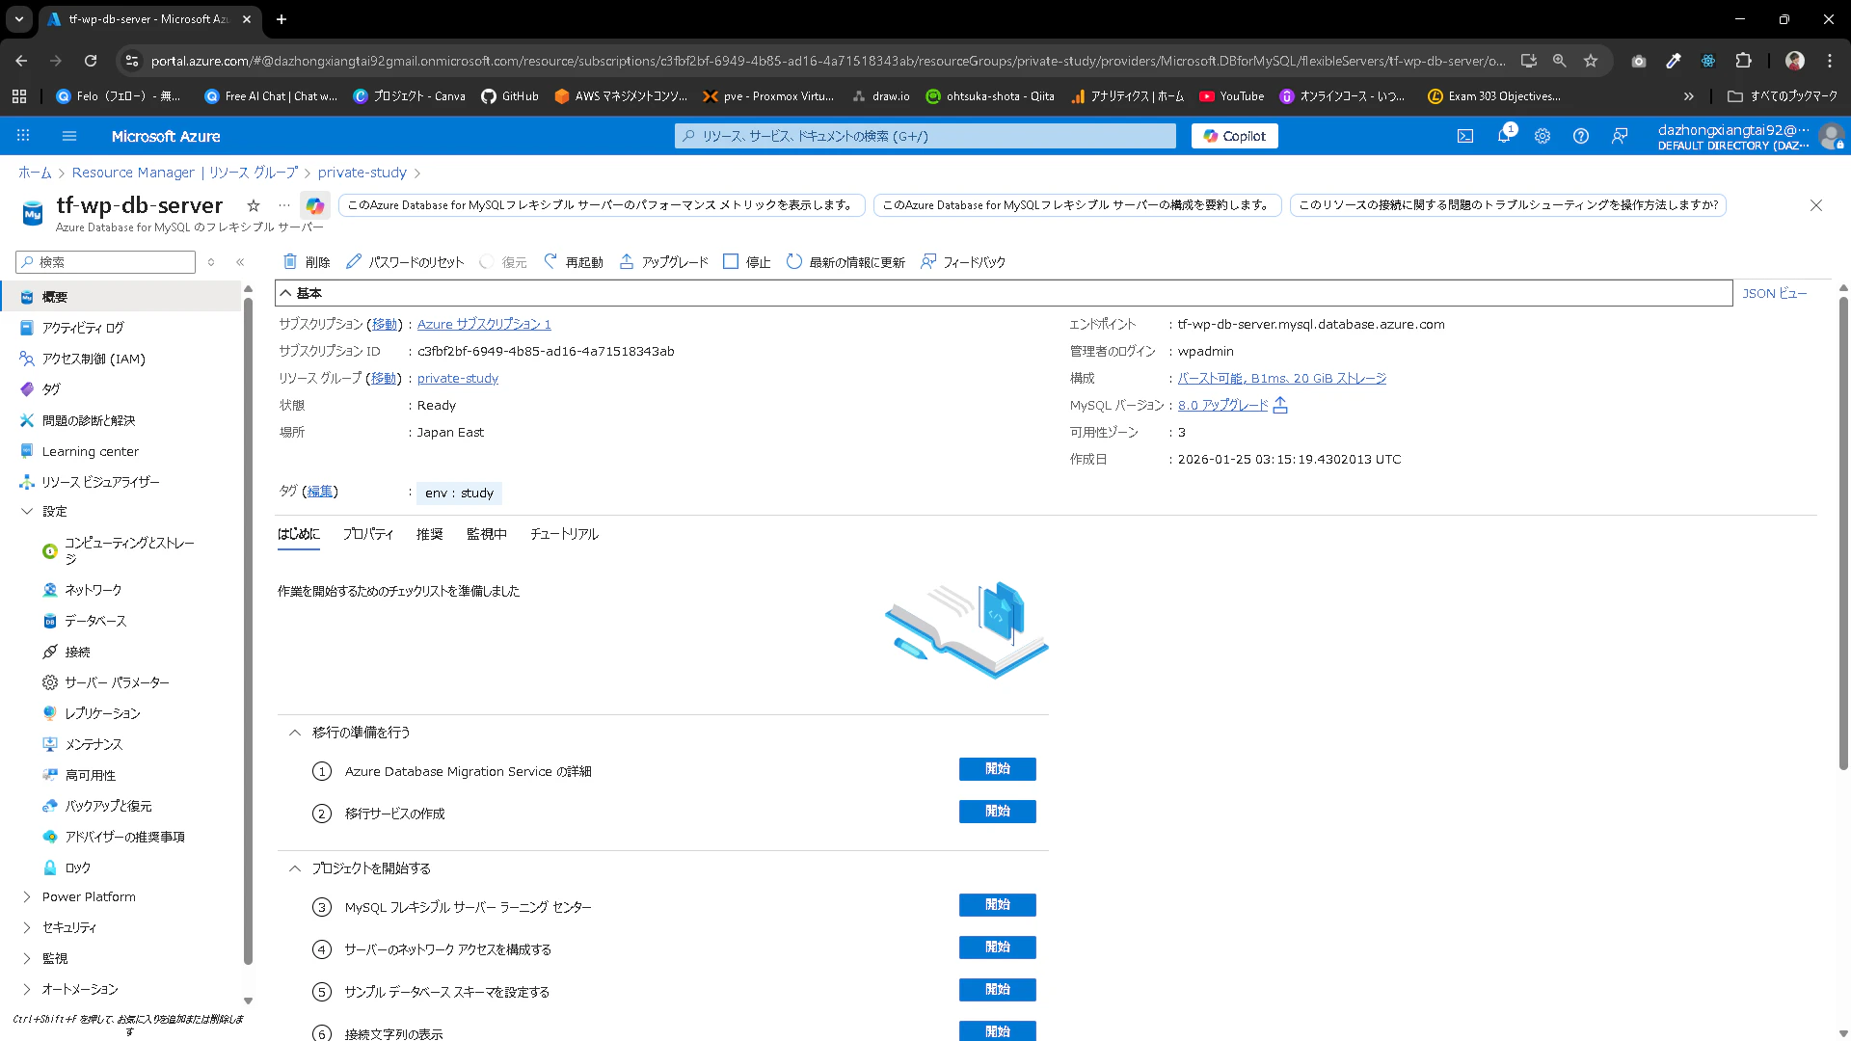
Task: Click the restart (再起動) icon
Action: [x=550, y=261]
